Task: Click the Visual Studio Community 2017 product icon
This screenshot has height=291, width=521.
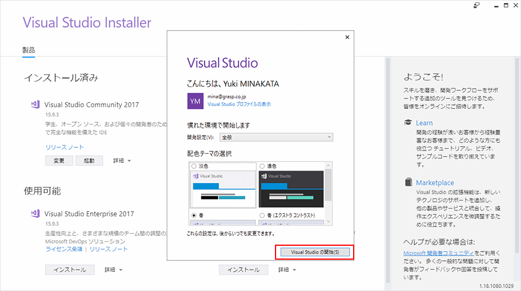Action: (35, 104)
